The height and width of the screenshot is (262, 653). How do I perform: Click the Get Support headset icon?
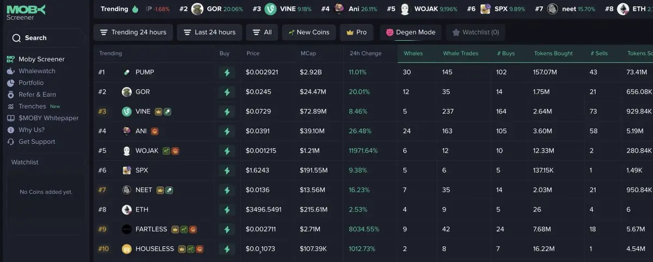[x=10, y=142]
